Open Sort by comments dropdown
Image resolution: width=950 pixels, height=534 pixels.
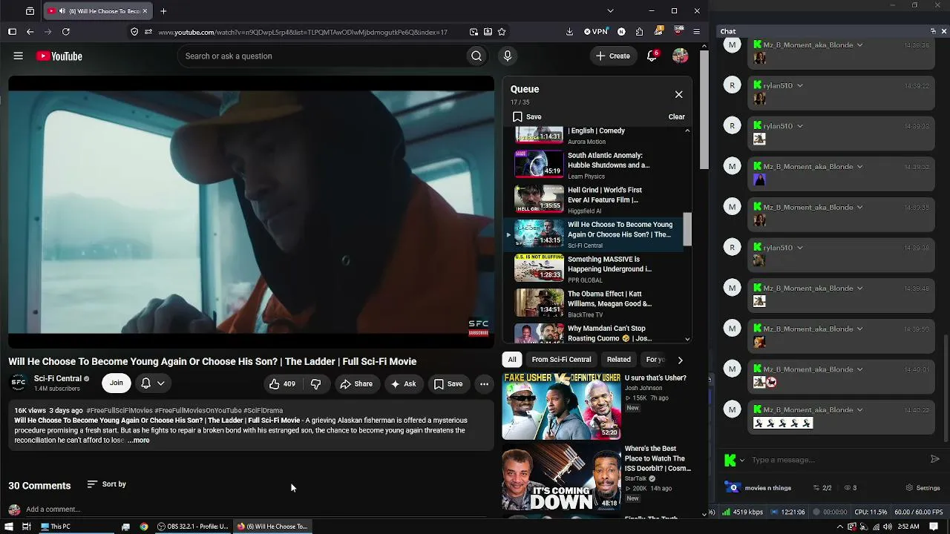point(107,484)
